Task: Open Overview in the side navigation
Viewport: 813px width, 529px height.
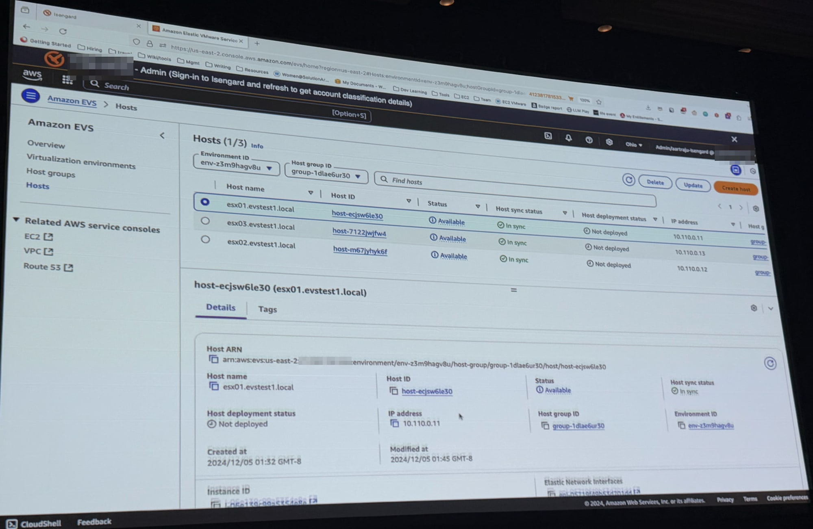Action: click(46, 145)
